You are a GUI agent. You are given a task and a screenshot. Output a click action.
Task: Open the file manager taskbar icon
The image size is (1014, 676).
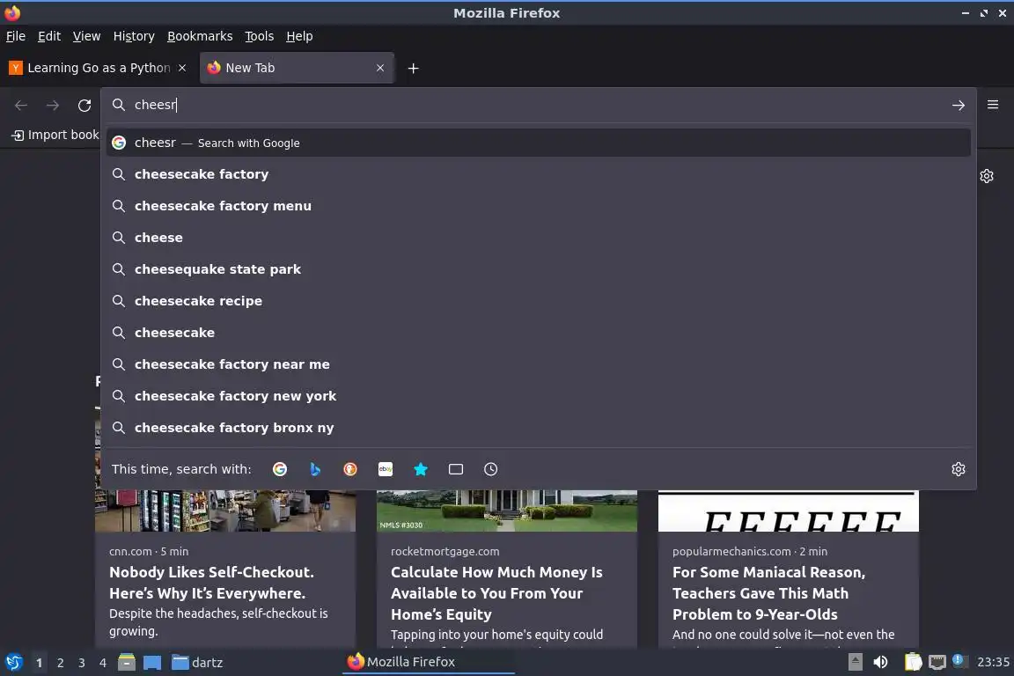pyautogui.click(x=127, y=663)
